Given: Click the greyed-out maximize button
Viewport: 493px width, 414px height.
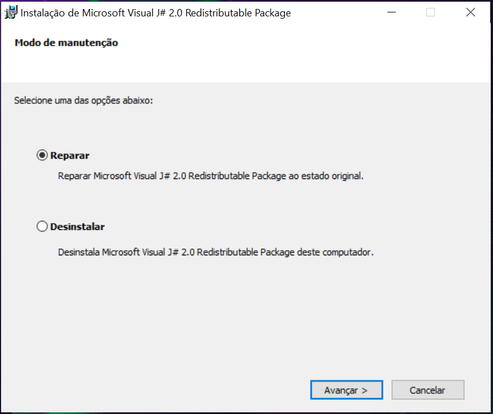Looking at the screenshot, I should click(x=430, y=12).
